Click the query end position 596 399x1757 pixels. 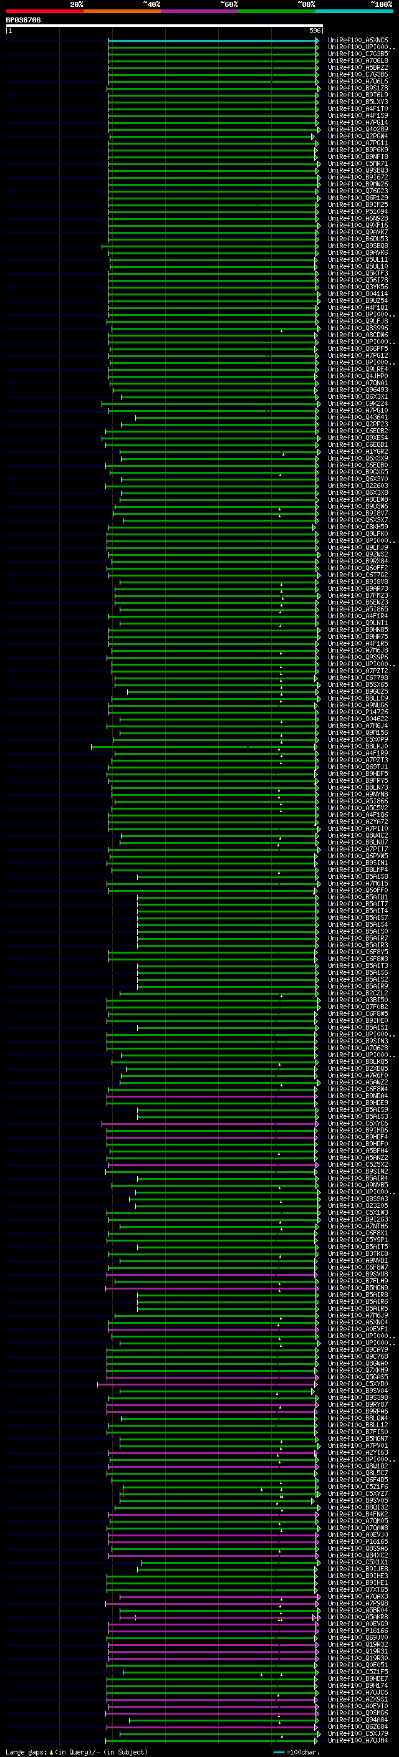coord(314,31)
